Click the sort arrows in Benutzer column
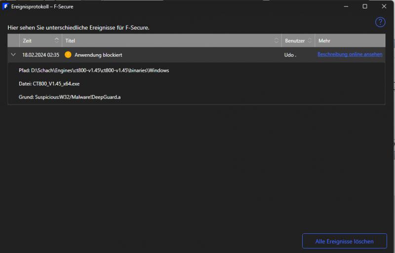 point(310,40)
